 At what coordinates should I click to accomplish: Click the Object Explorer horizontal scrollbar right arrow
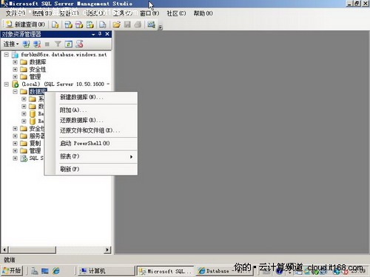point(107,250)
